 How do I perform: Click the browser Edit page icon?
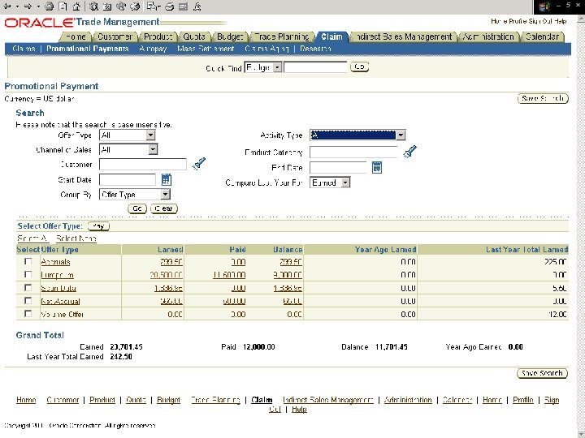click(x=183, y=6)
